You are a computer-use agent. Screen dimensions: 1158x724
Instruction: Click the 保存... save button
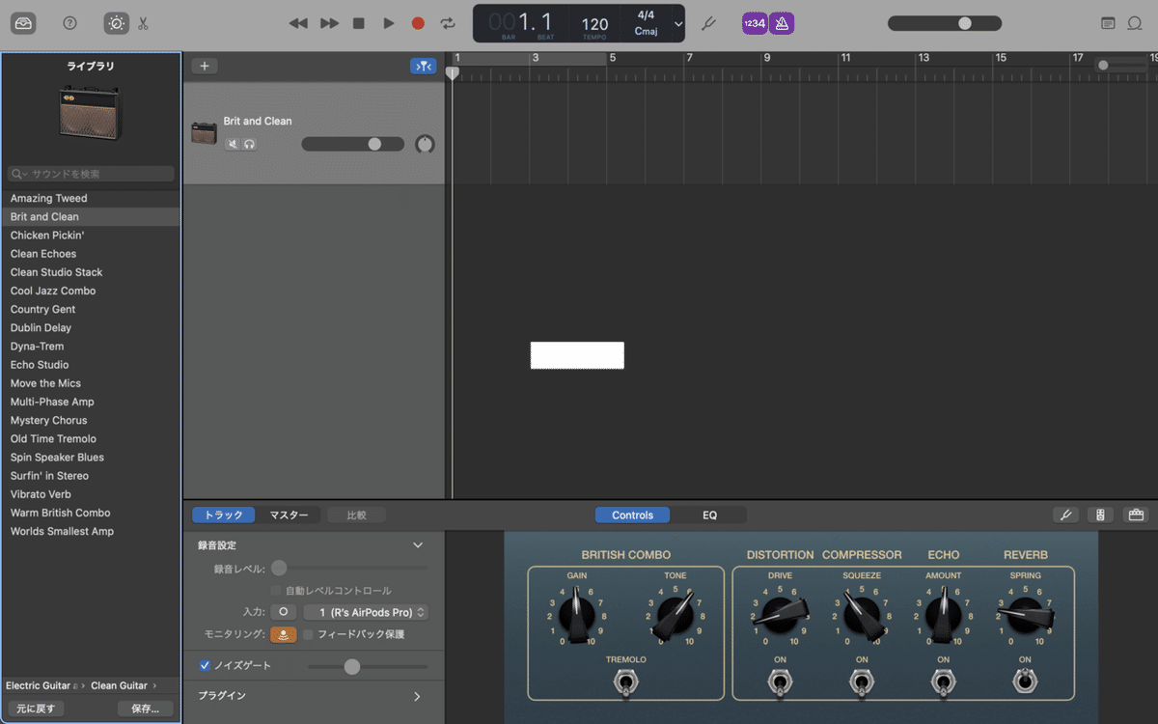tap(146, 709)
